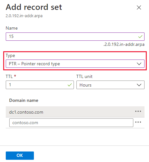The width and height of the screenshot is (149, 162).
Task: Click the TTL unit label
Action: (84, 76)
